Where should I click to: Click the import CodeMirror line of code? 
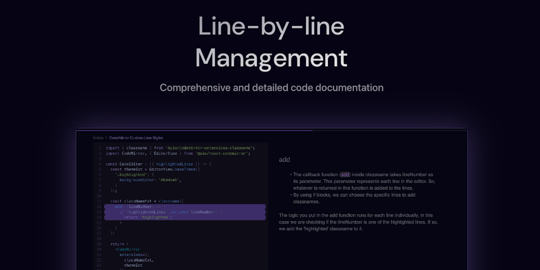tap(178, 153)
